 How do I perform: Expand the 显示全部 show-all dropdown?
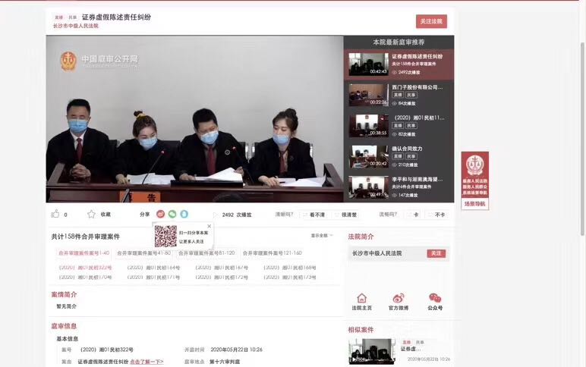pos(321,236)
